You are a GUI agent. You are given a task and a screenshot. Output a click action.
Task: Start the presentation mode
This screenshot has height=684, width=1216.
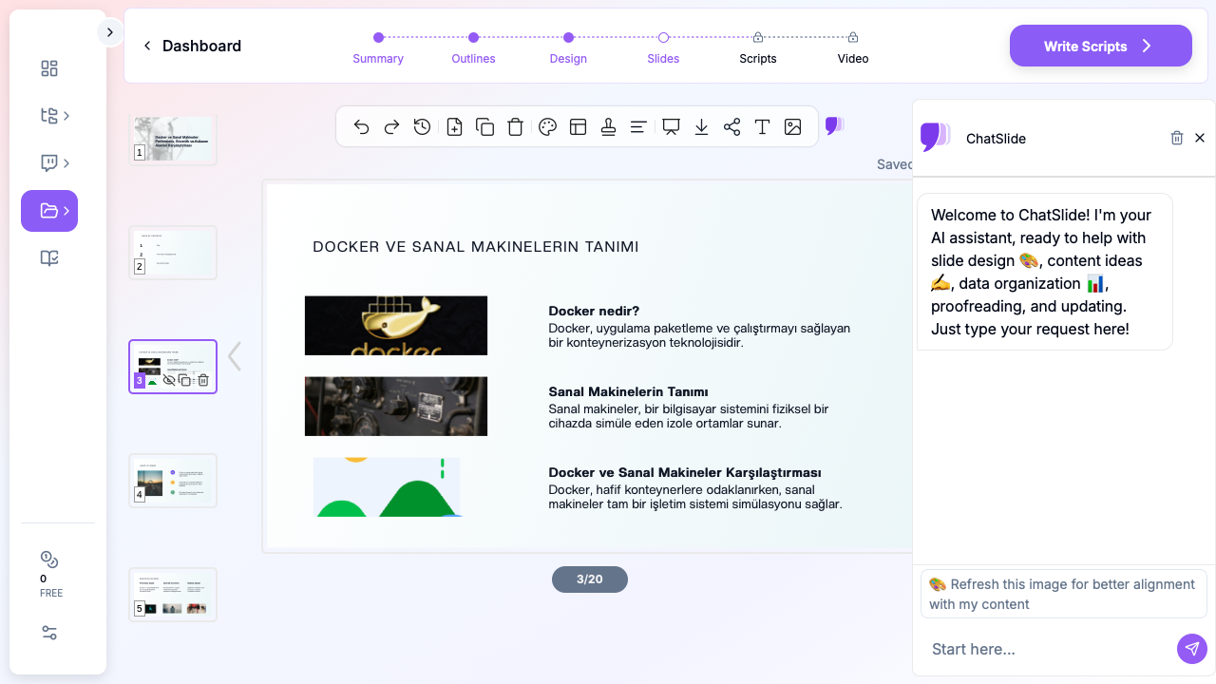point(672,126)
